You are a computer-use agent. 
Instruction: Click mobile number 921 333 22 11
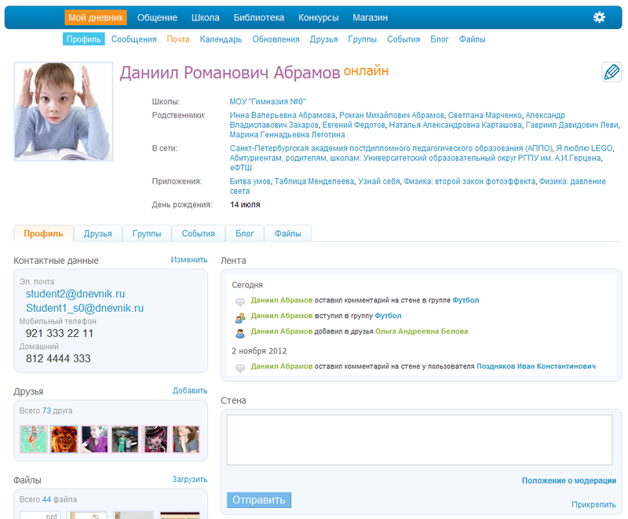[60, 333]
